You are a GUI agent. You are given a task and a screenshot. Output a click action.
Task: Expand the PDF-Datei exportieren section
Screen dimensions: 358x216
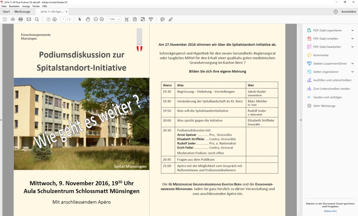[x=353, y=30]
